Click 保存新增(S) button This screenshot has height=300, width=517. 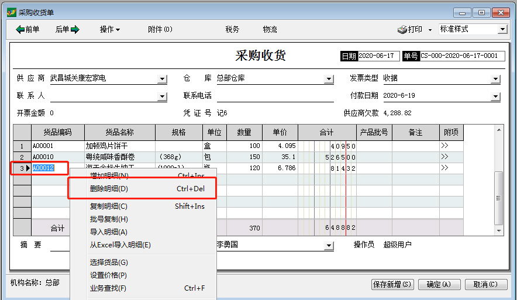tap(392, 284)
